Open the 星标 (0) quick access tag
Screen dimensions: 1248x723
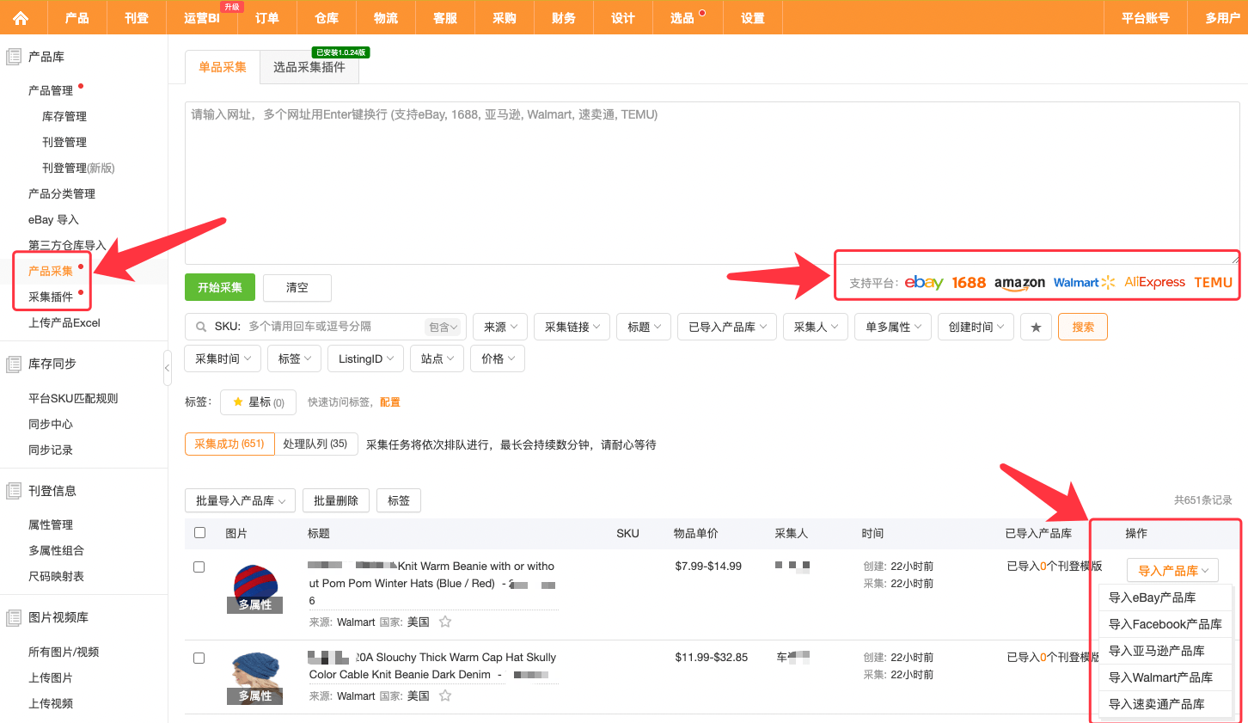tap(258, 401)
